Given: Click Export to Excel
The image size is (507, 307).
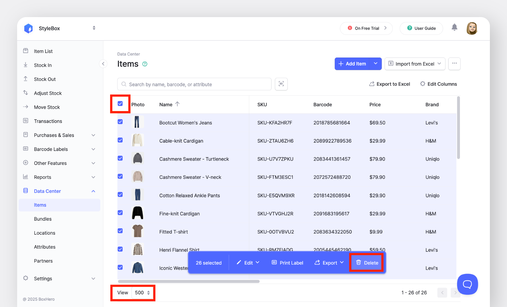Looking at the screenshot, I should [390, 84].
